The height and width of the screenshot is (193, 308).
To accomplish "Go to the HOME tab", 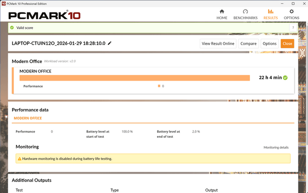I will tap(222, 14).
